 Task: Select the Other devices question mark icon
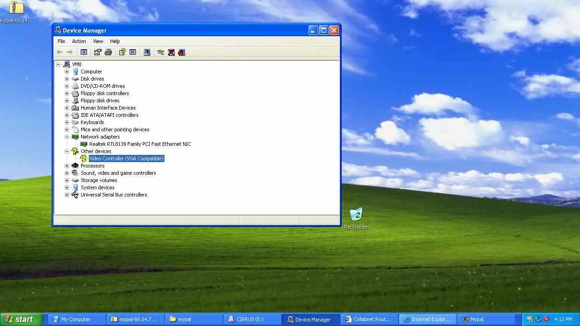(75, 151)
